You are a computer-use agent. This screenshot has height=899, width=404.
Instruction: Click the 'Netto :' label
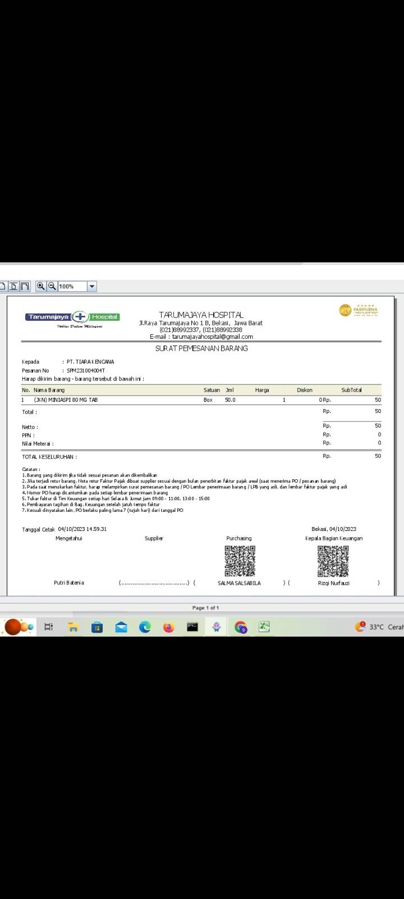pyautogui.click(x=30, y=427)
